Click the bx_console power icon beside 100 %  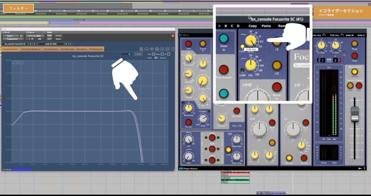(180, 35)
